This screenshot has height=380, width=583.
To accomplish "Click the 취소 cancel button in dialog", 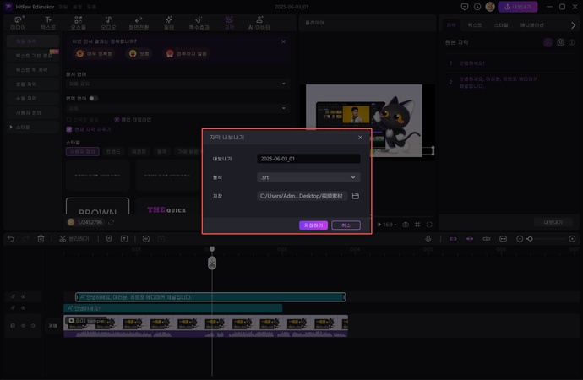I will click(346, 225).
